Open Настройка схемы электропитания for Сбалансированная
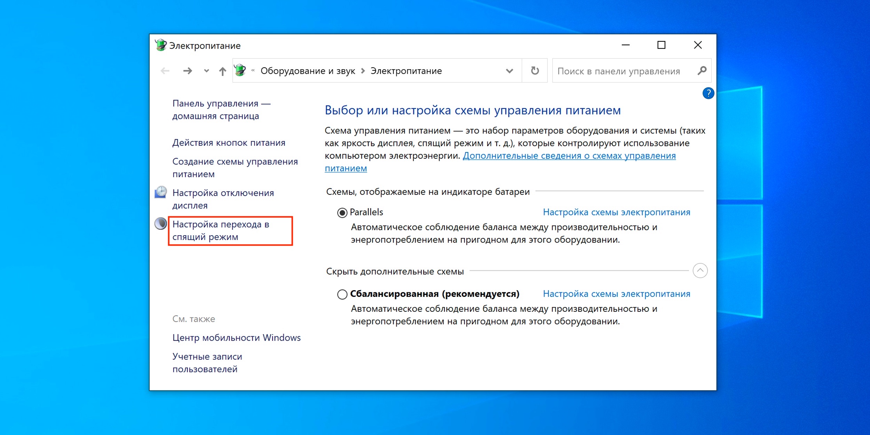This screenshot has width=870, height=435. click(x=616, y=294)
